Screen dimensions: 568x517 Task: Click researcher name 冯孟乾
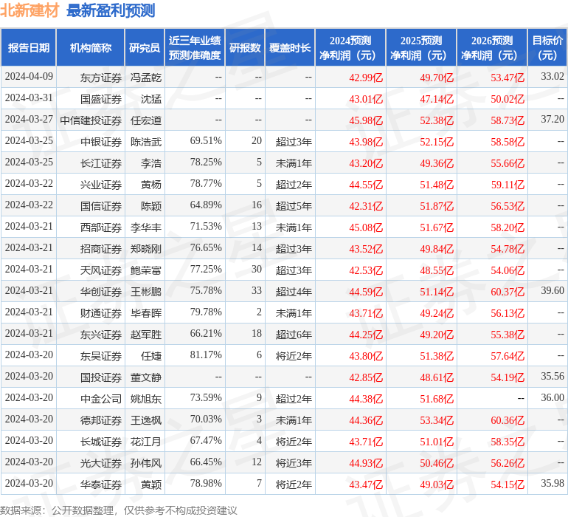click(146, 78)
